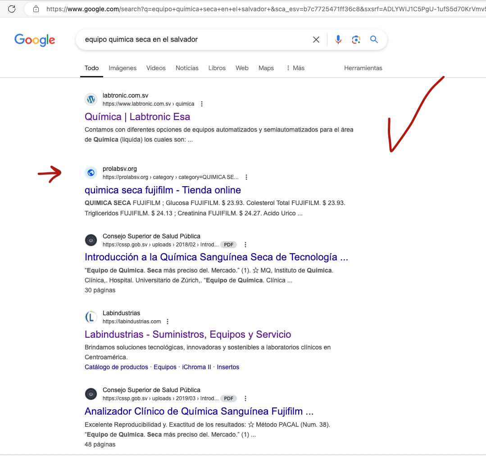Click the '30 páginas' text
Image resolution: width=486 pixels, height=456 pixels.
pyautogui.click(x=100, y=290)
